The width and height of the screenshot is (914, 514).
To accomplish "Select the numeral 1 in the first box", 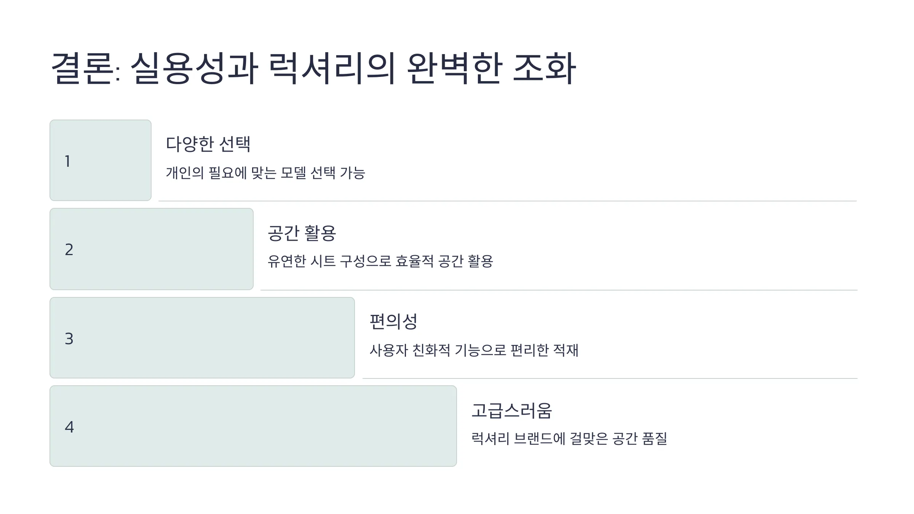I will pos(67,161).
